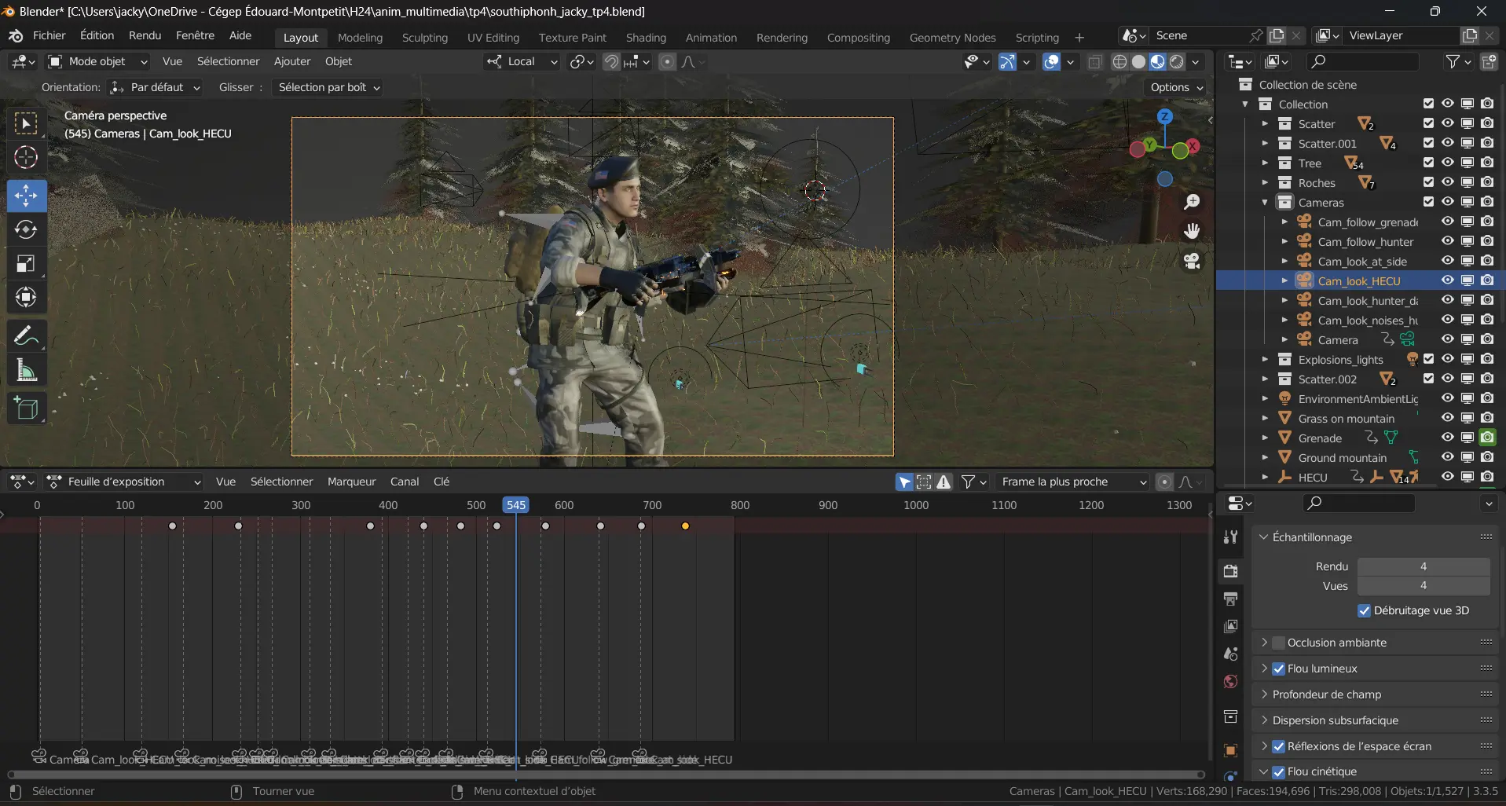The height and width of the screenshot is (806, 1506).
Task: Select the Annotate tool
Action: point(26,336)
